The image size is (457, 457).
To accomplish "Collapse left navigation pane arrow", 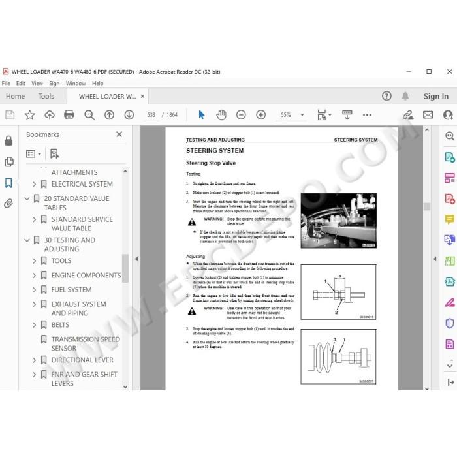I will click(x=136, y=259).
